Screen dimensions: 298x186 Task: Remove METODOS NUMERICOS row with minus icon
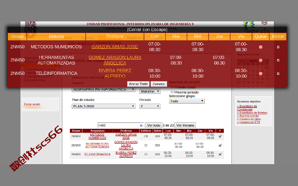click(261, 47)
